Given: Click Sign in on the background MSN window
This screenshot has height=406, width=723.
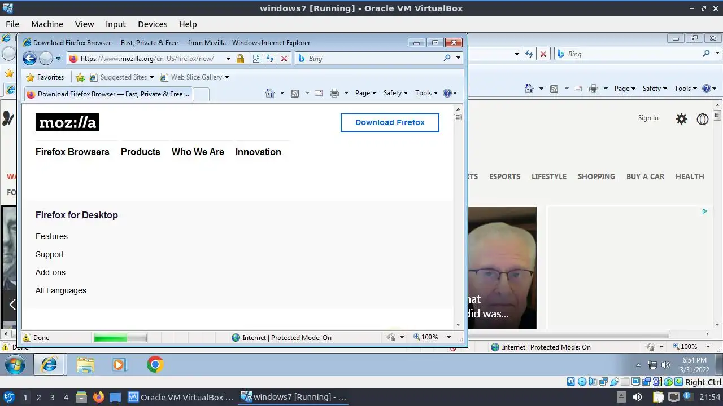Looking at the screenshot, I should 648,118.
